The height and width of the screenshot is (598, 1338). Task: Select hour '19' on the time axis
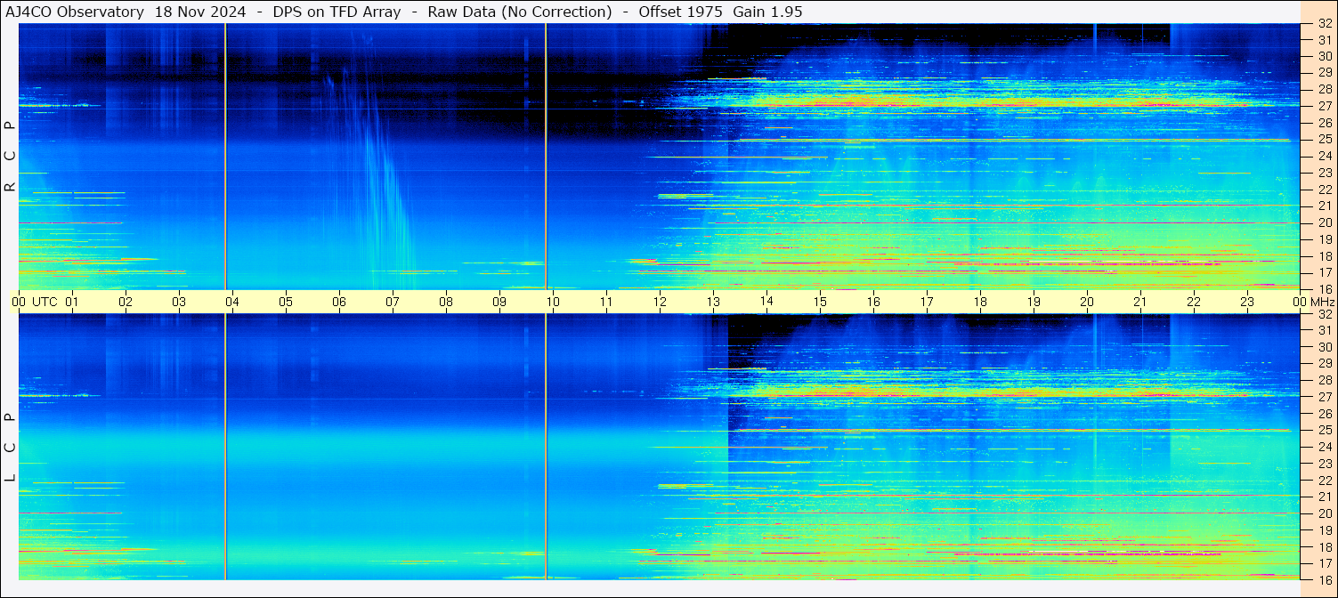point(1034,302)
